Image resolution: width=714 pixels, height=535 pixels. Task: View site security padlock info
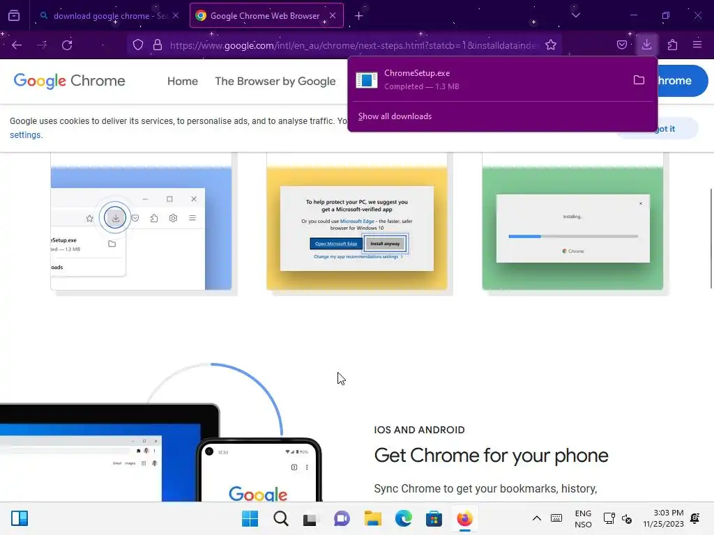tap(158, 45)
